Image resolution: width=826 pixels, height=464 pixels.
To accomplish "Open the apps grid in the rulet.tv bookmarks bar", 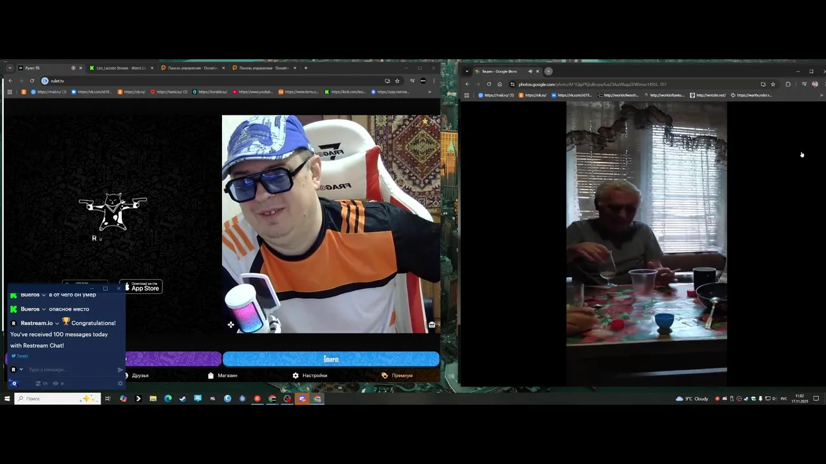I will click(10, 92).
